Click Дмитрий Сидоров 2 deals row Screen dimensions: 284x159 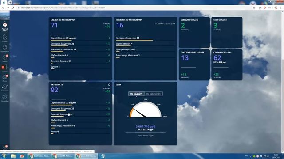pyautogui.click(x=80, y=61)
